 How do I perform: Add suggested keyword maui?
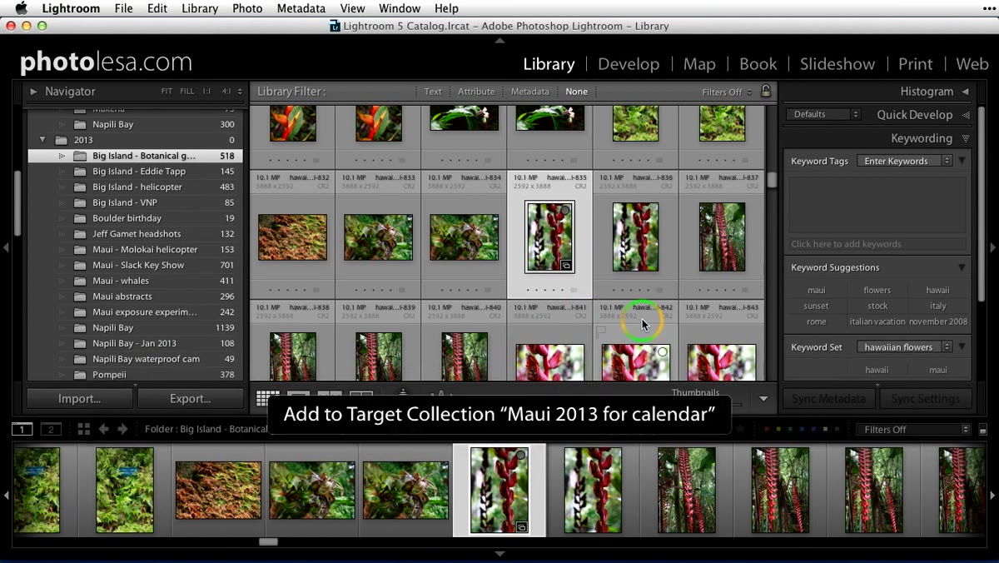(x=817, y=290)
